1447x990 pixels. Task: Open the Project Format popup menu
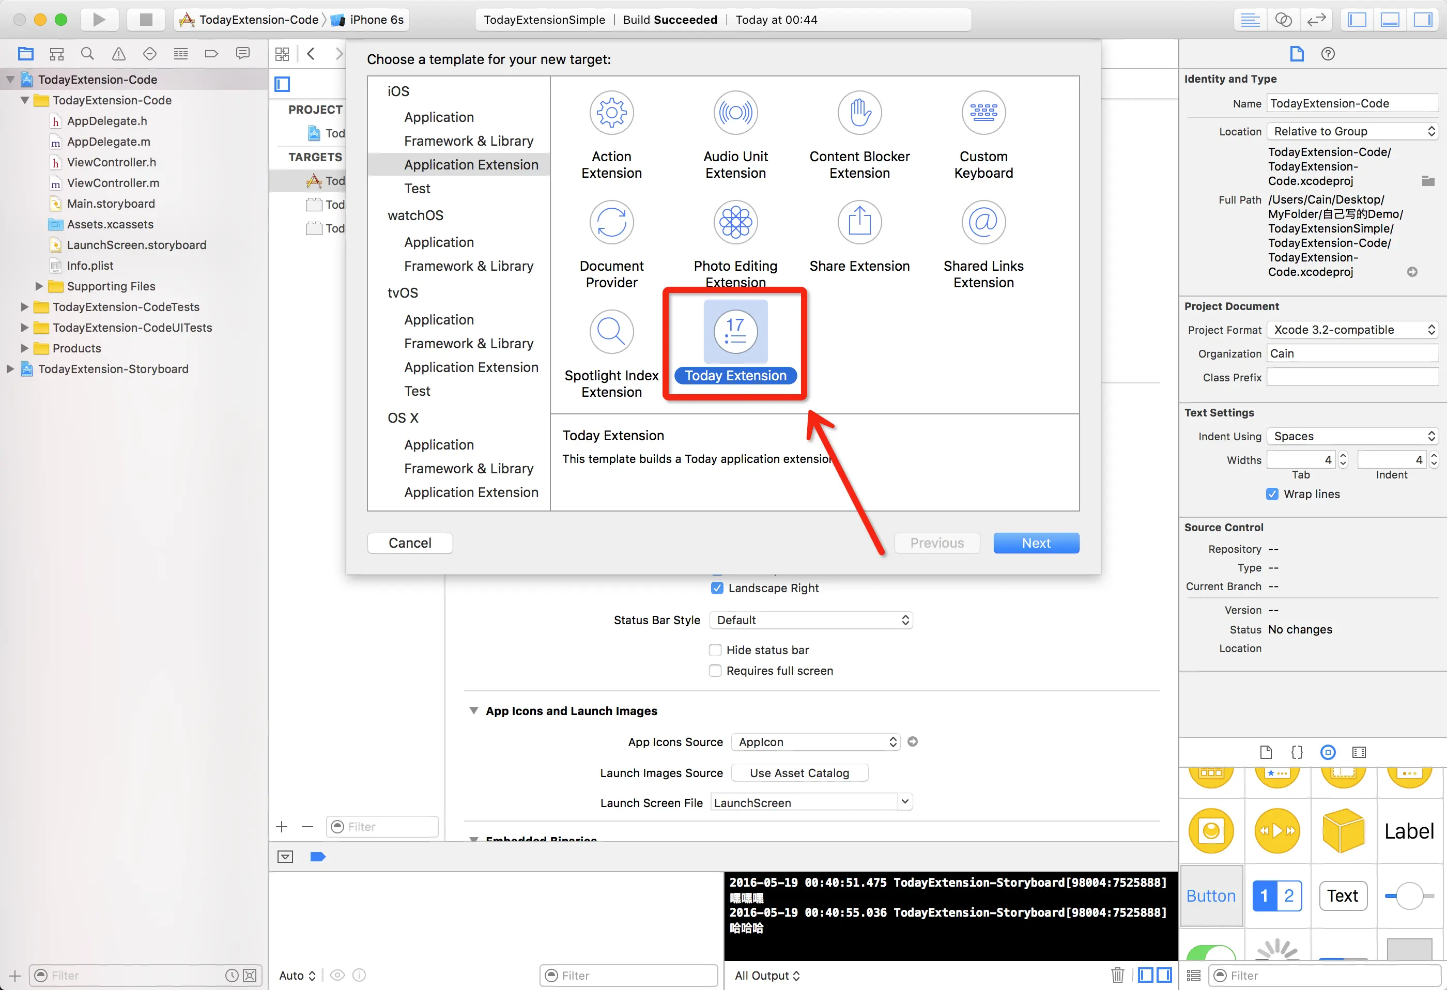click(1352, 330)
